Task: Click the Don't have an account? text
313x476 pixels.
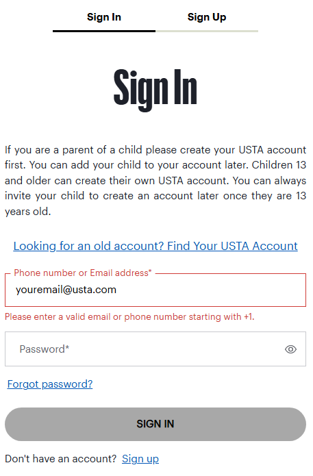Action: tap(61, 459)
